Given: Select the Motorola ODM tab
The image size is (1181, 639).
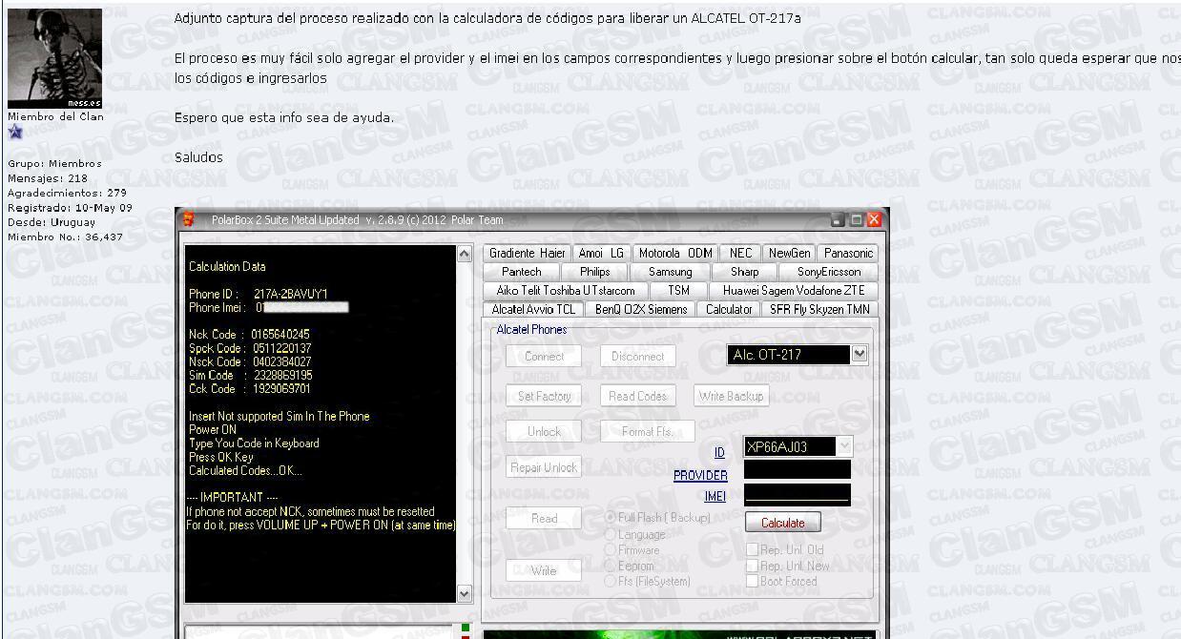Looking at the screenshot, I should (x=675, y=253).
